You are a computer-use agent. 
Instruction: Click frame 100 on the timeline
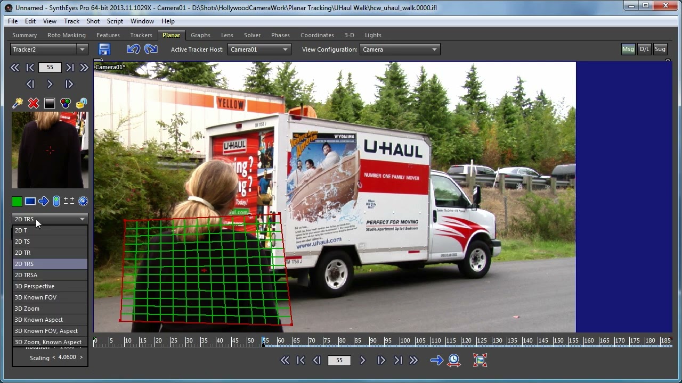pos(405,340)
